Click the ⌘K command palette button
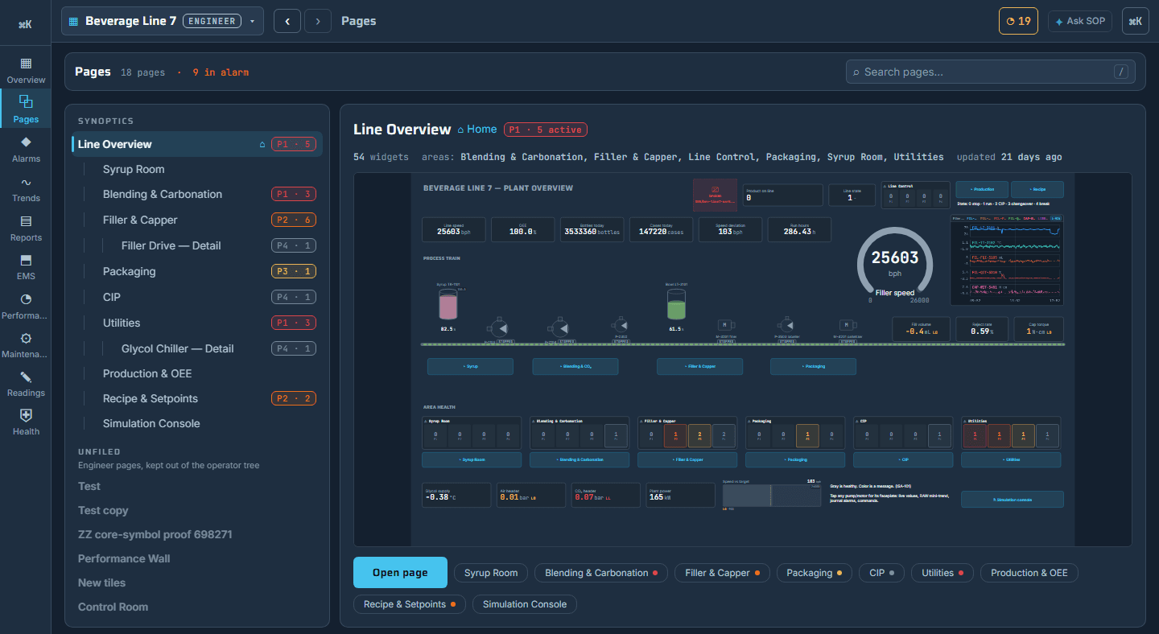1159x634 pixels. coord(1135,21)
